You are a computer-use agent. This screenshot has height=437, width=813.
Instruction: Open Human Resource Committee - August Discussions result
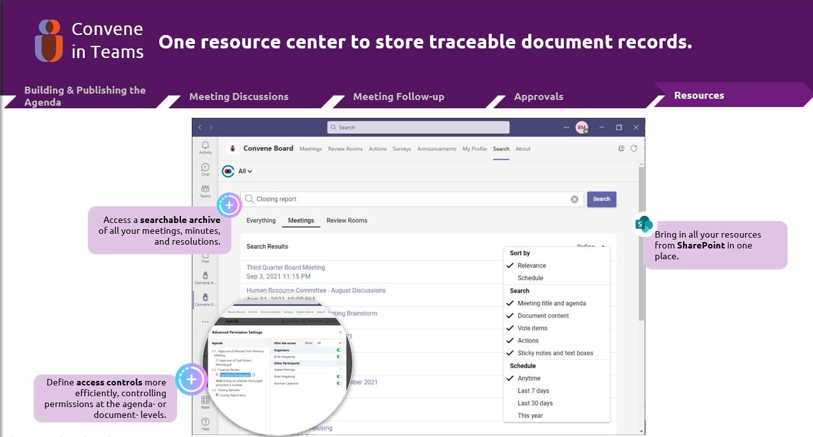[x=316, y=290]
